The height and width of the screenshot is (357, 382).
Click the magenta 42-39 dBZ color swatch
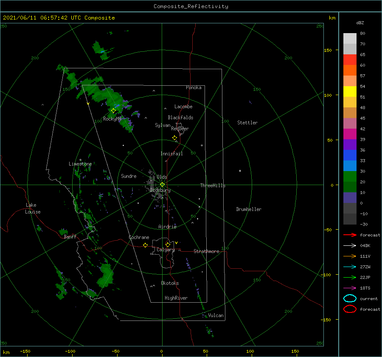(350, 134)
